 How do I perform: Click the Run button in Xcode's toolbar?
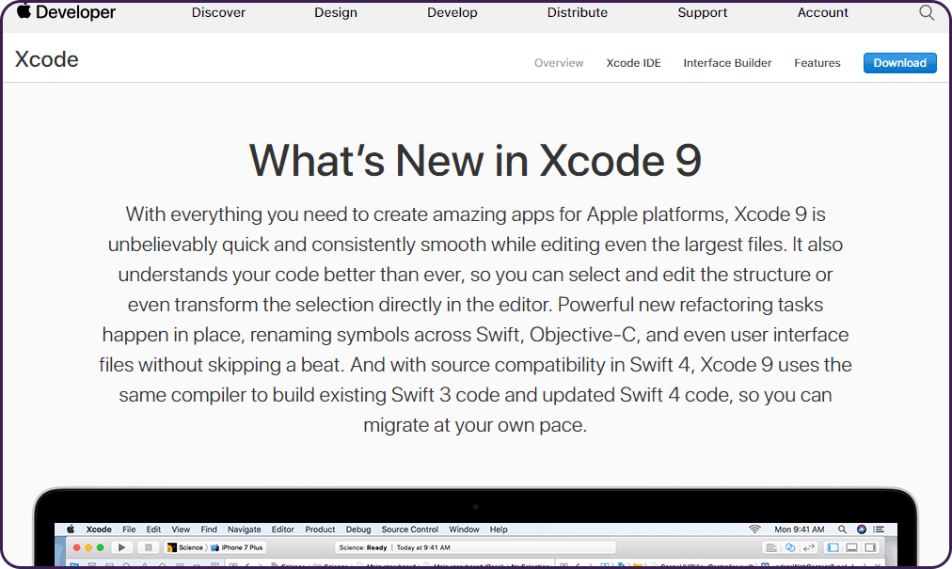pos(121,547)
